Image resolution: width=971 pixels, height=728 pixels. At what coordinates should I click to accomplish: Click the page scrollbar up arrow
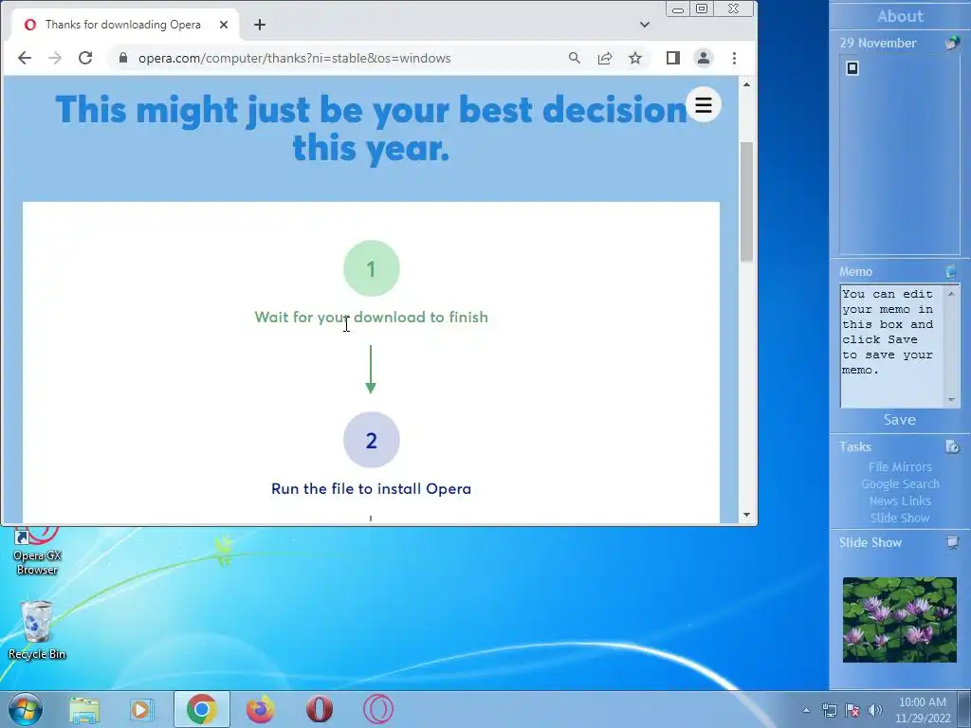tap(747, 84)
